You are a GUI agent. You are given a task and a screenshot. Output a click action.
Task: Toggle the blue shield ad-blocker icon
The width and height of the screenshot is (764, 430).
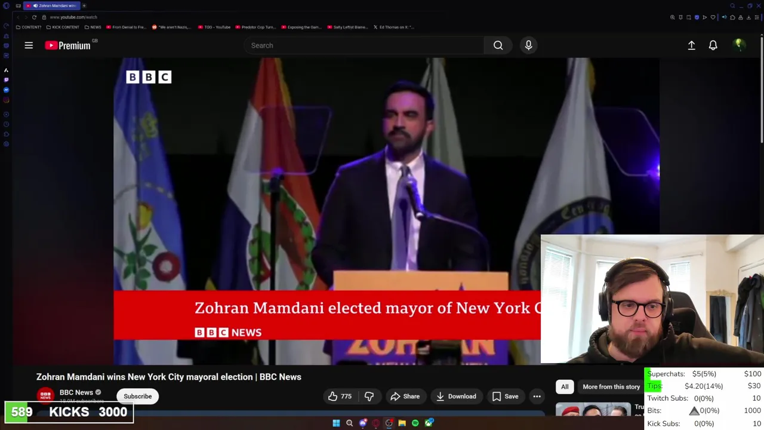[x=697, y=17]
